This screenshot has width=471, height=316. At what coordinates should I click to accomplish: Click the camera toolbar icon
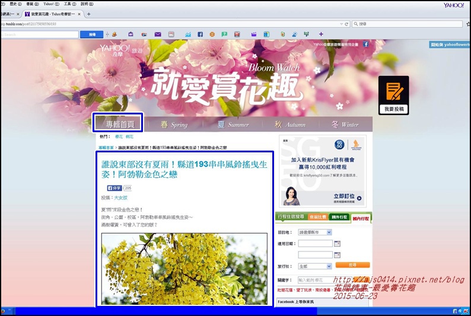click(x=144, y=34)
